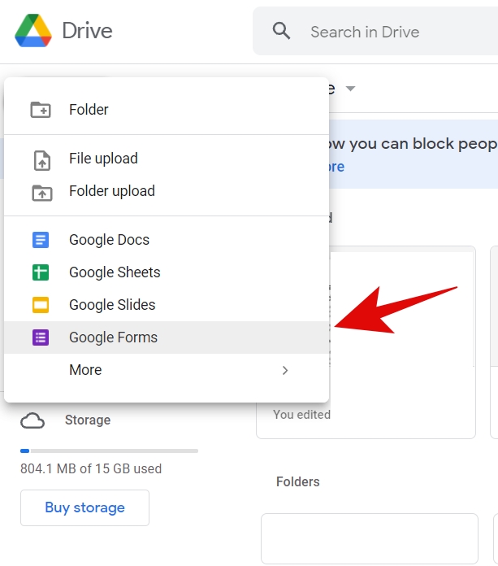The width and height of the screenshot is (498, 566).
Task: Click the purple Google Forms icon
Action: point(41,337)
